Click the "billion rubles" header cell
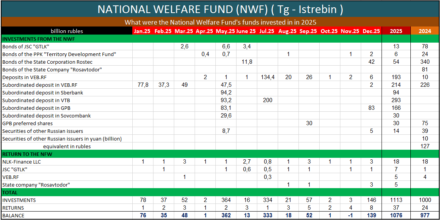 67,31
